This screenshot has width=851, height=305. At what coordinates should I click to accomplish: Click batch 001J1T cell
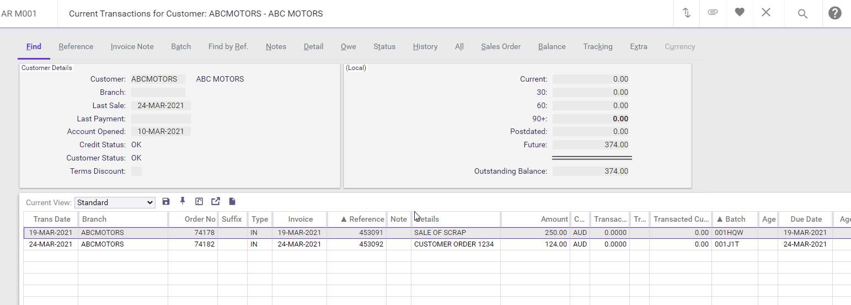735,244
